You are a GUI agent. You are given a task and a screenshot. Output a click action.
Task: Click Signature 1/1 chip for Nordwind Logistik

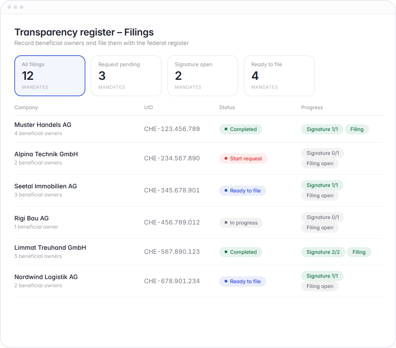[x=322, y=276]
